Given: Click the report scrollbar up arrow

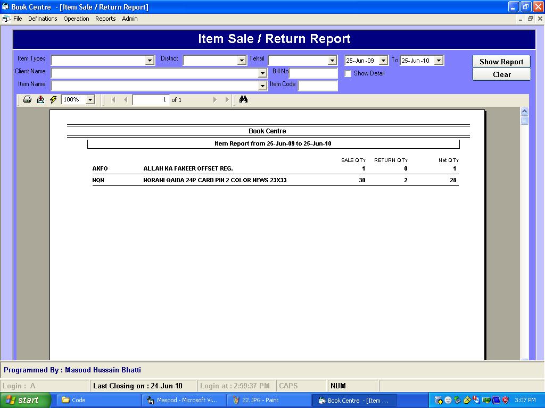Looking at the screenshot, I should tap(524, 112).
